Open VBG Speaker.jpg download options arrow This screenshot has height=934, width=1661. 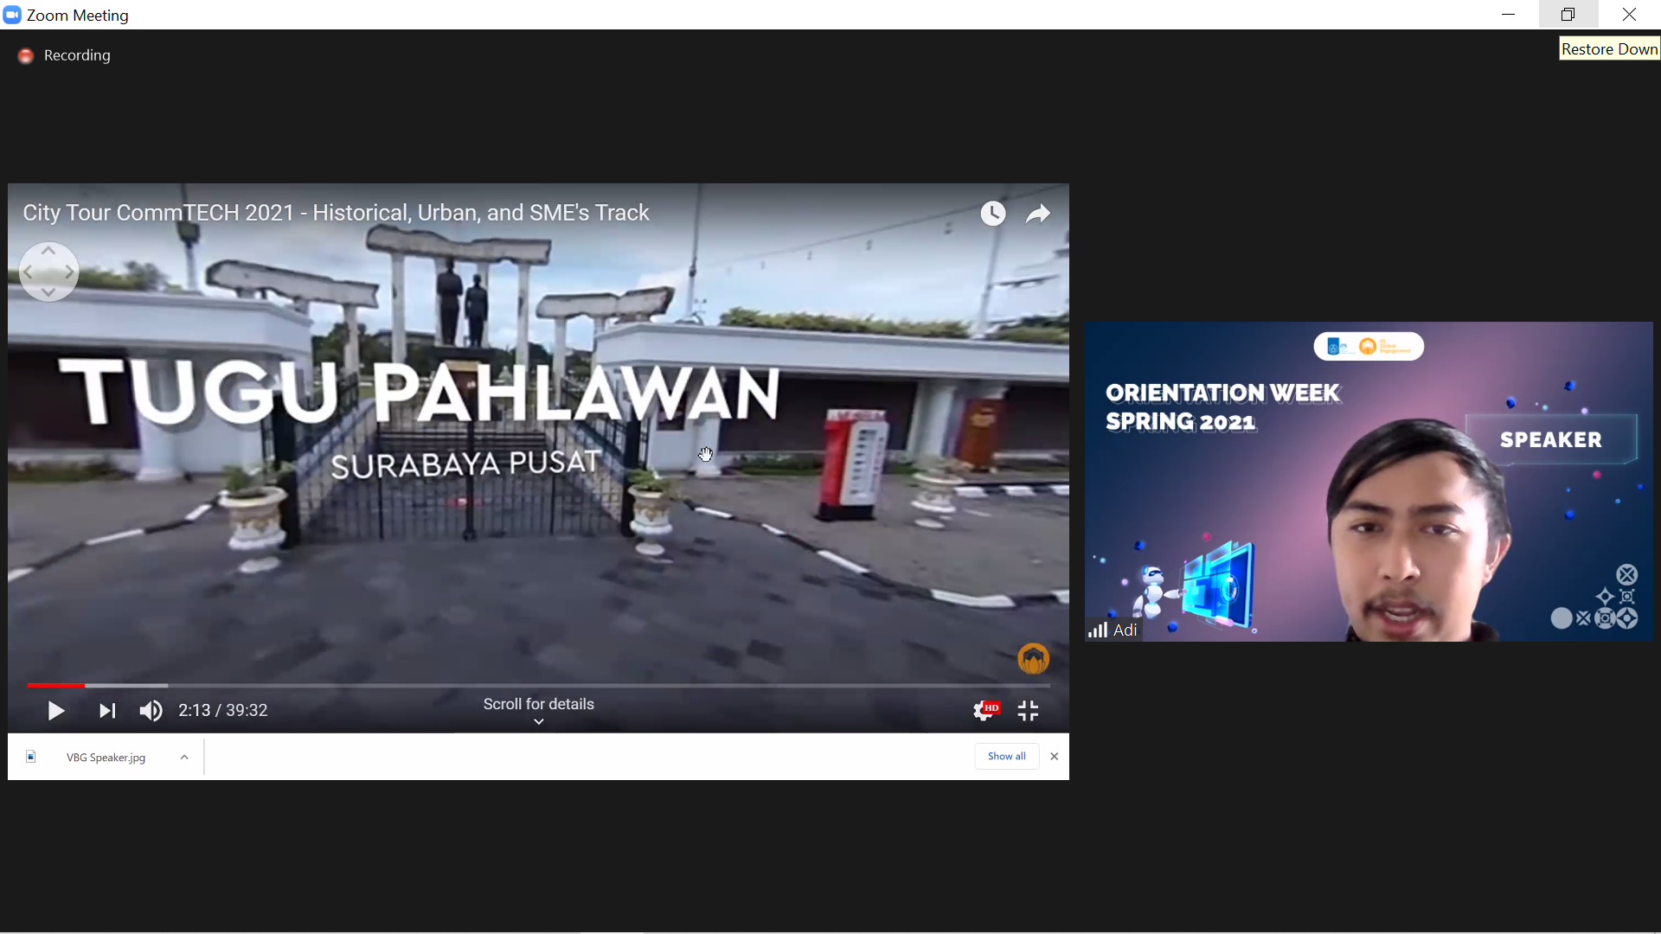[x=184, y=758]
